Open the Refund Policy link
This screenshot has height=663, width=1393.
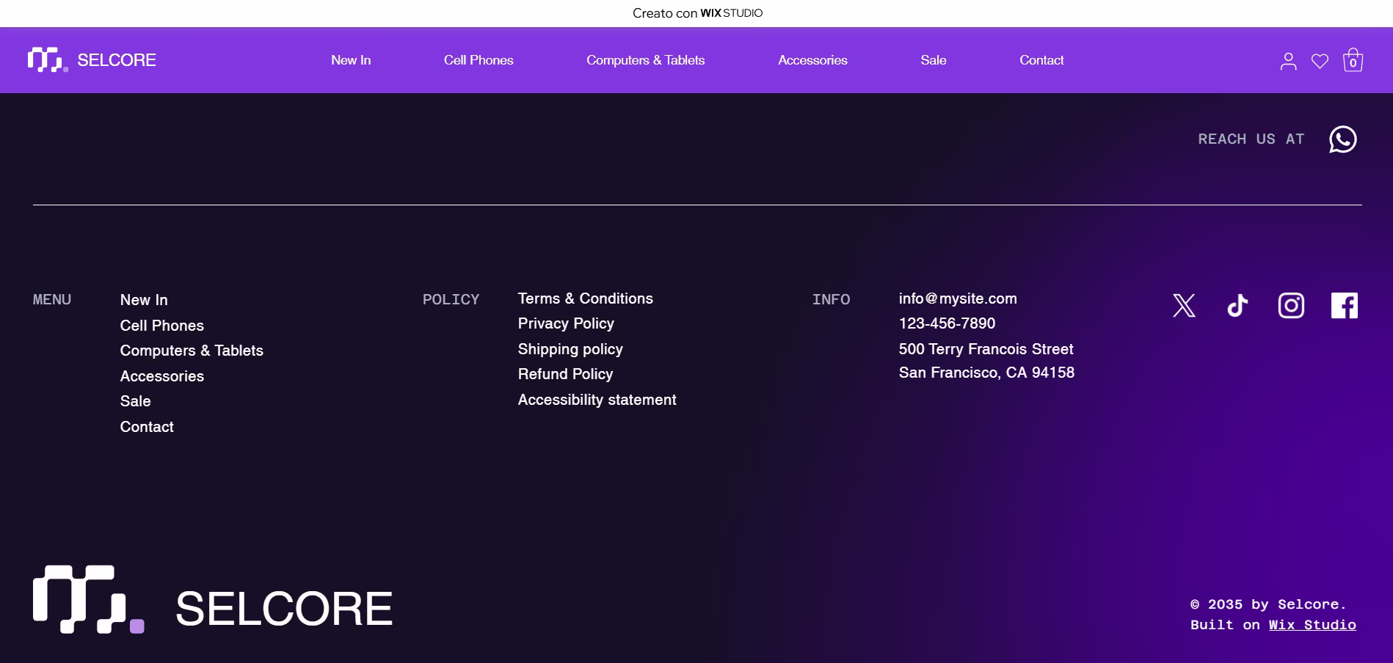pos(566,374)
